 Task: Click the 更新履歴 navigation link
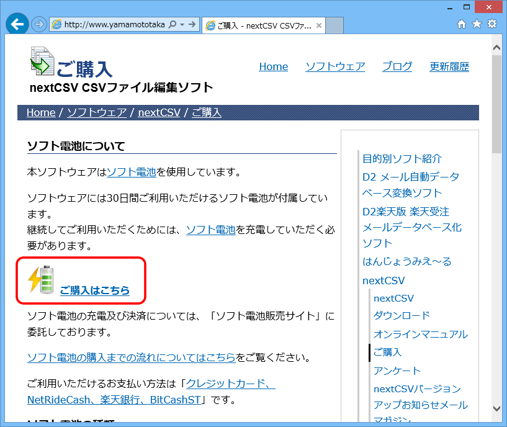[449, 66]
